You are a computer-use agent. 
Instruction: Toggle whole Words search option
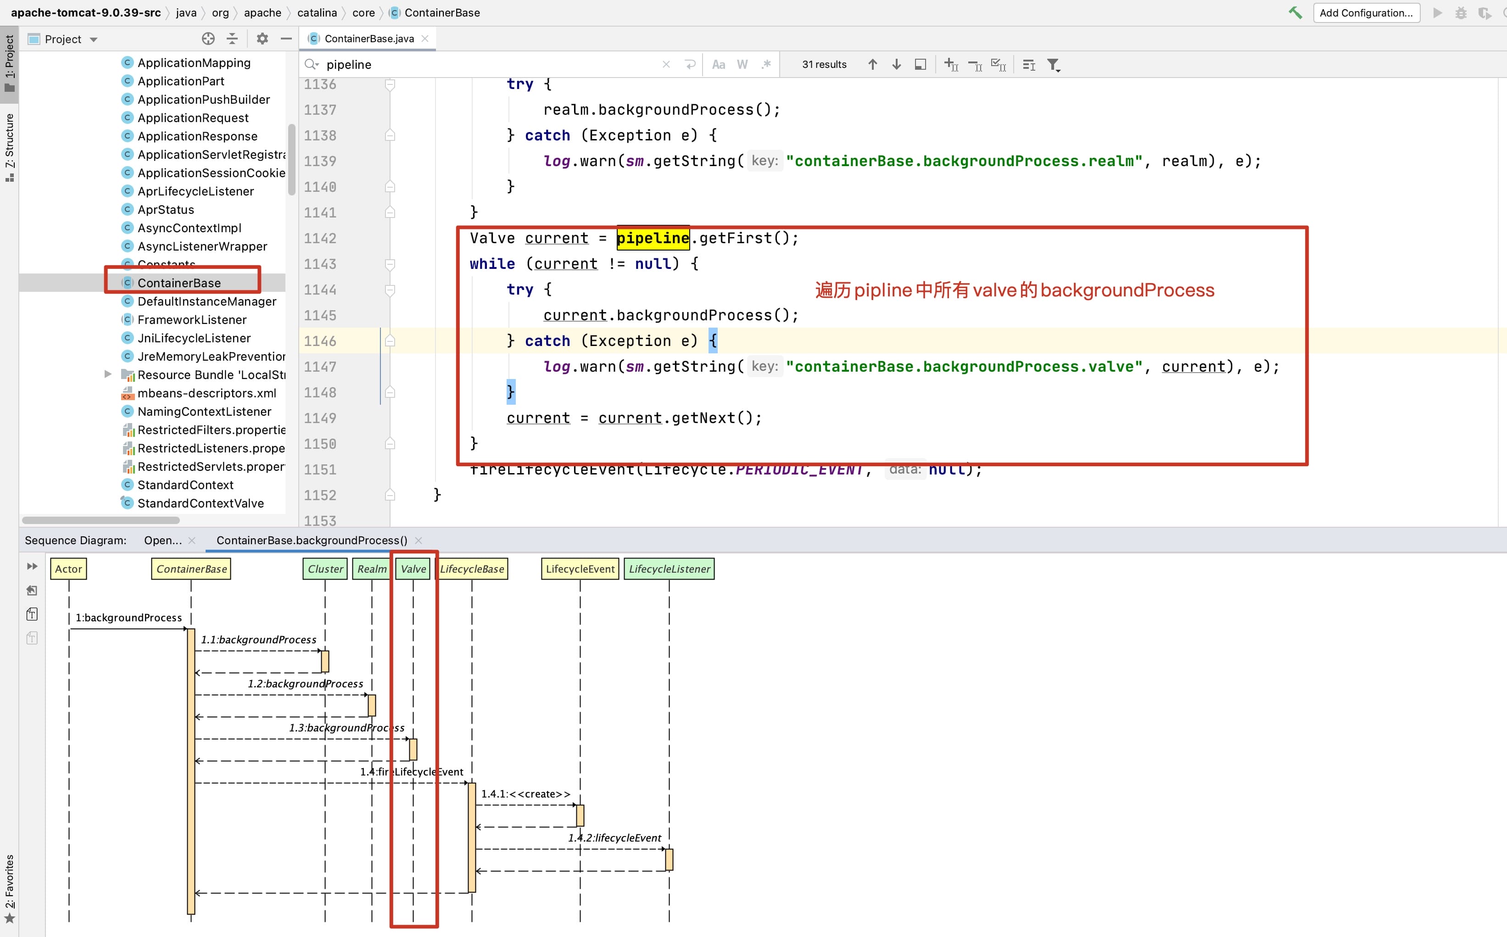pos(742,64)
